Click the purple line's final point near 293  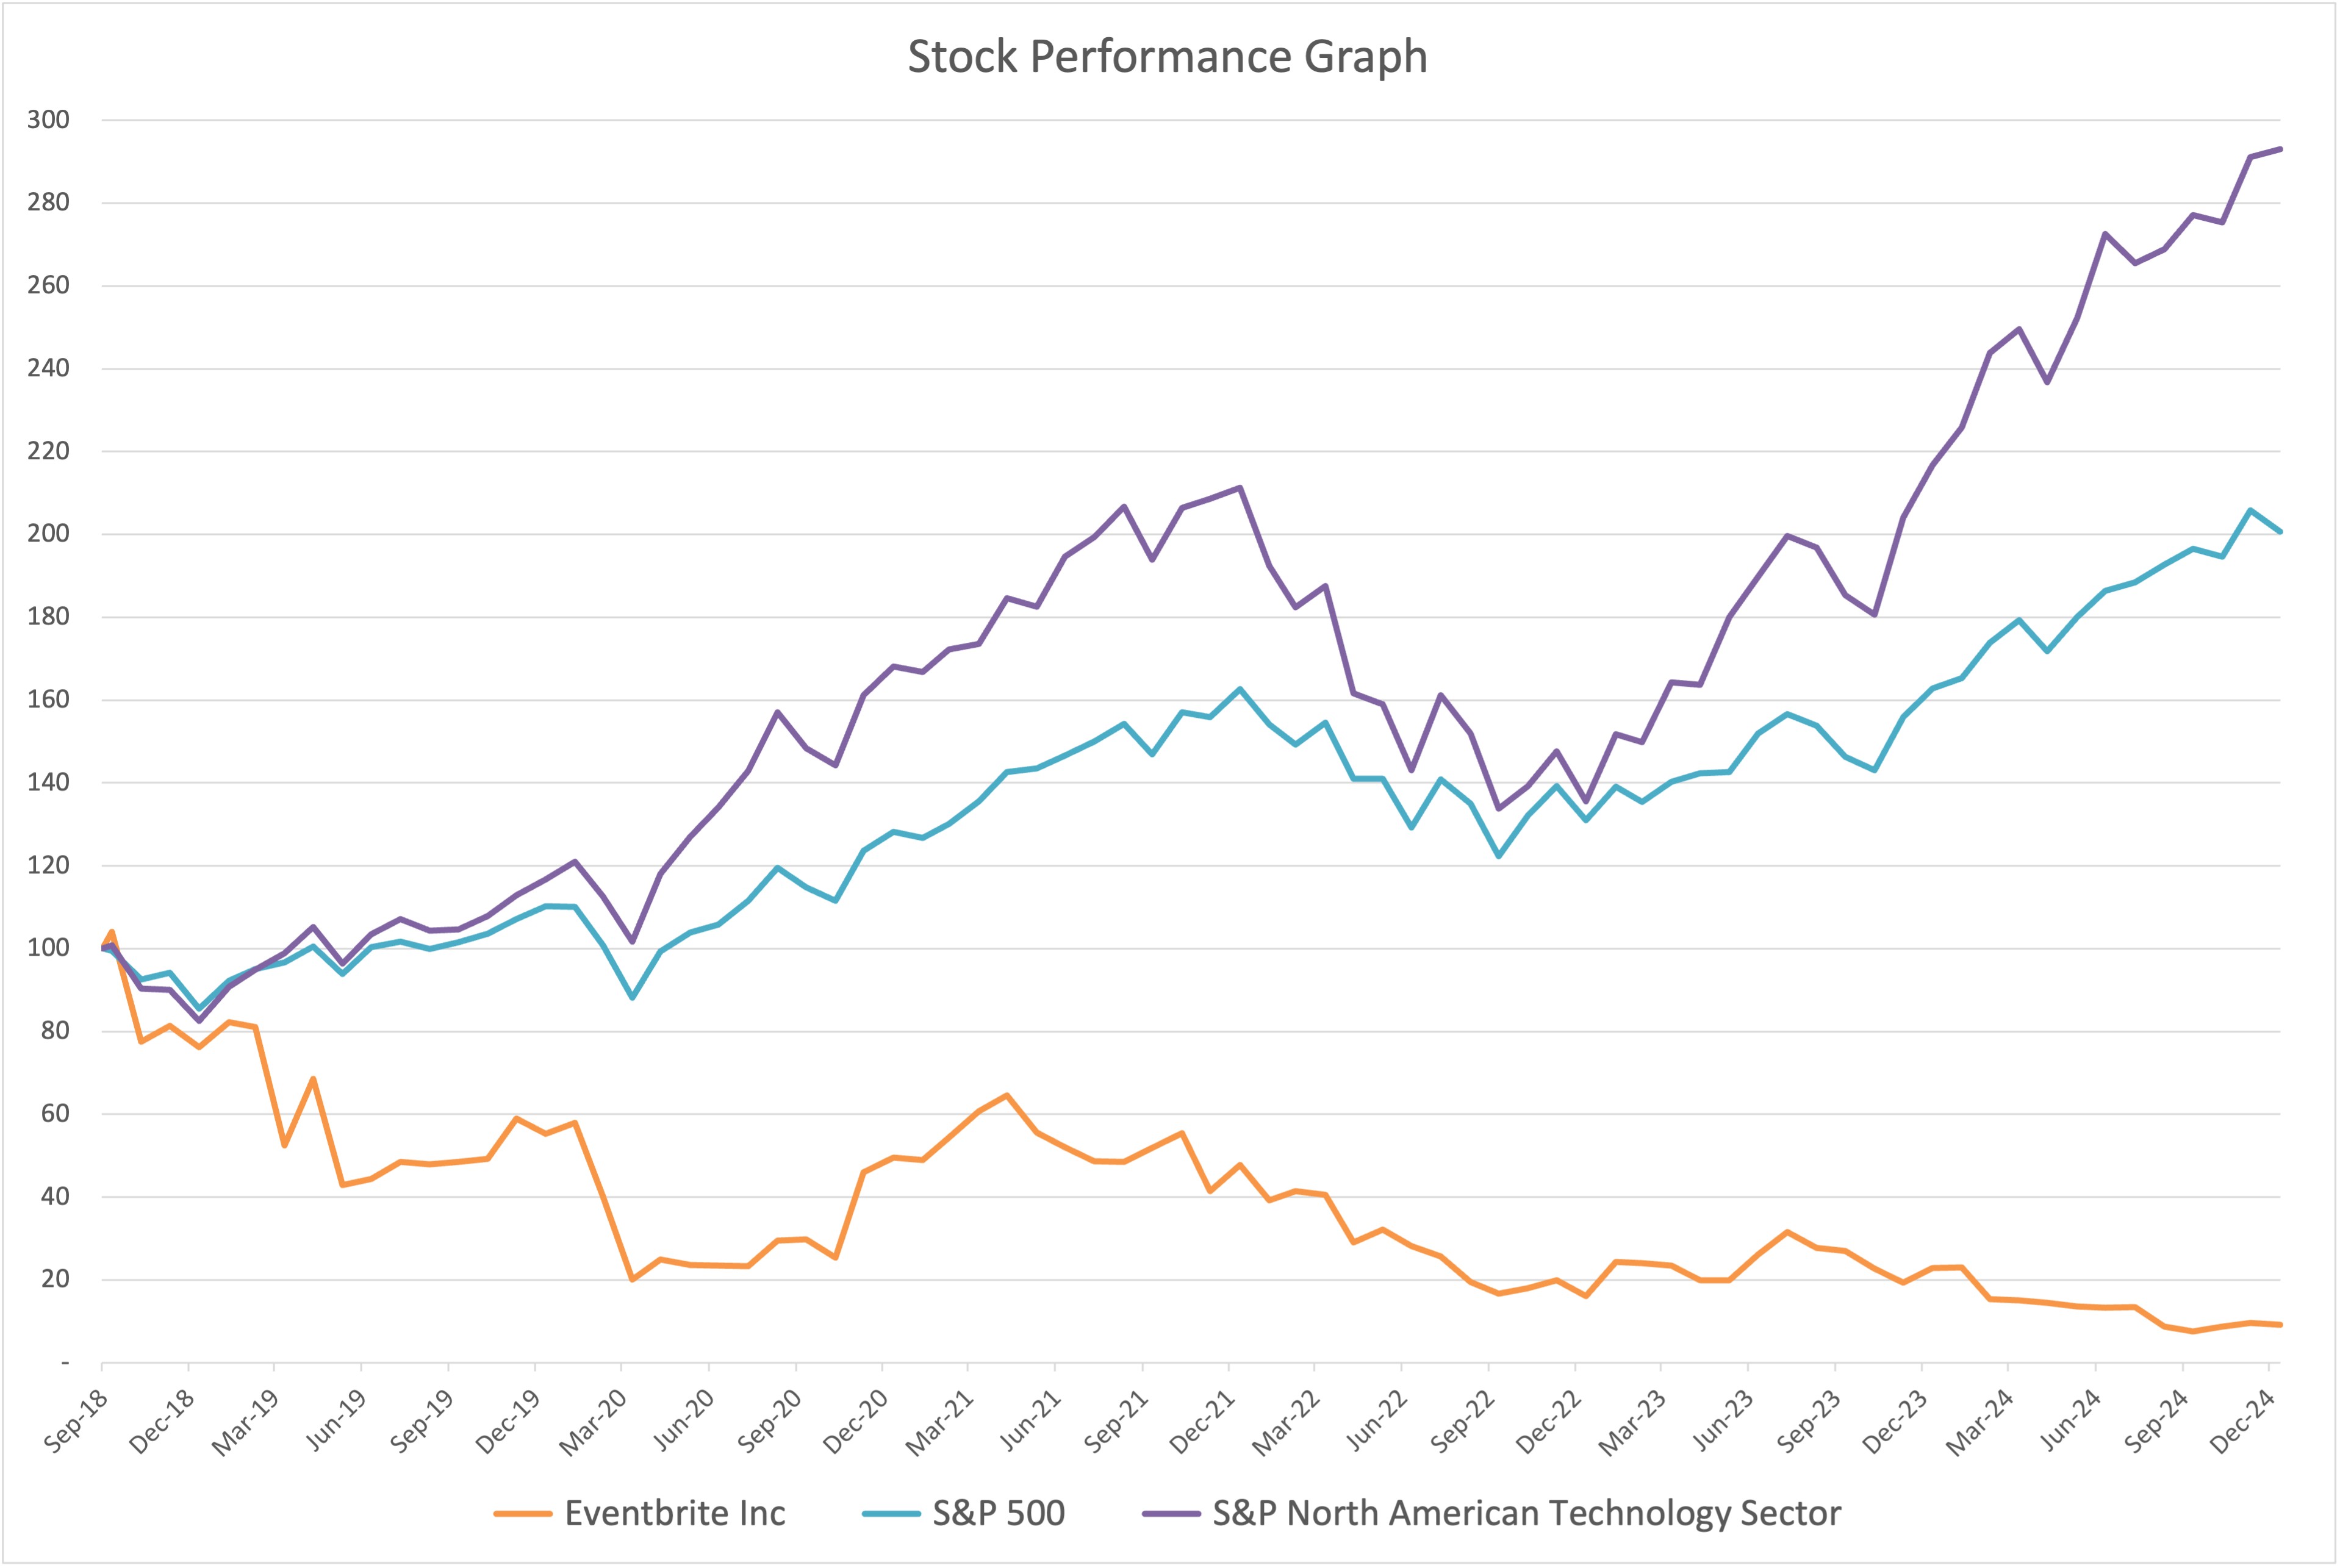[x=2279, y=149]
